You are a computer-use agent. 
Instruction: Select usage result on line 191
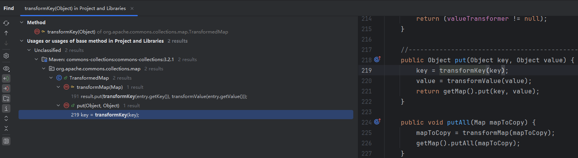(159, 96)
